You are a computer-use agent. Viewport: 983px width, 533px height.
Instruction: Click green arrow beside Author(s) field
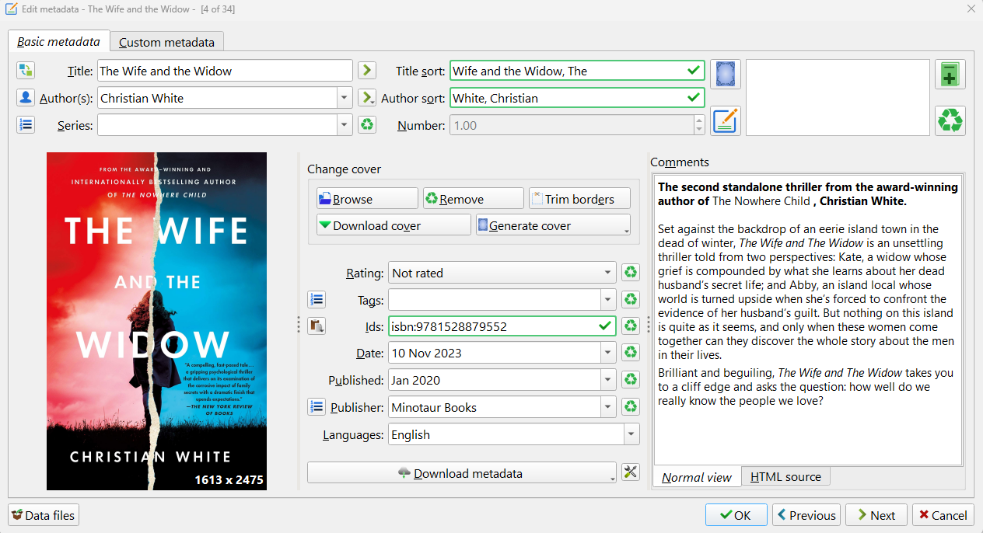[367, 98]
